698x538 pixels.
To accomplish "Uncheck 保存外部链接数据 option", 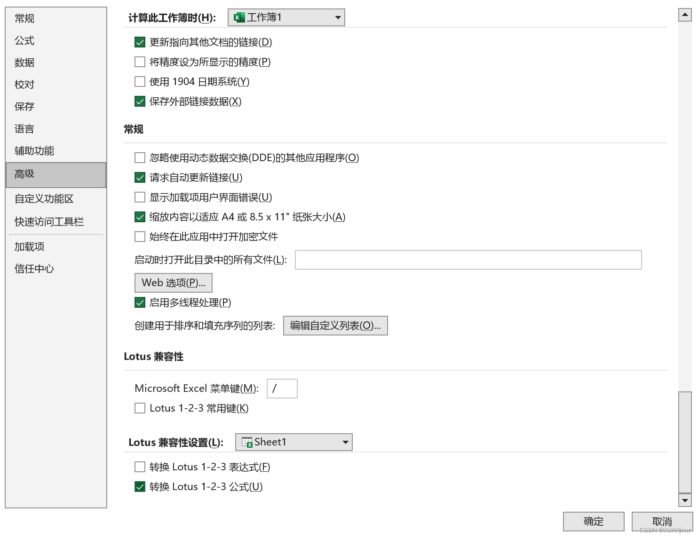I will tap(140, 101).
